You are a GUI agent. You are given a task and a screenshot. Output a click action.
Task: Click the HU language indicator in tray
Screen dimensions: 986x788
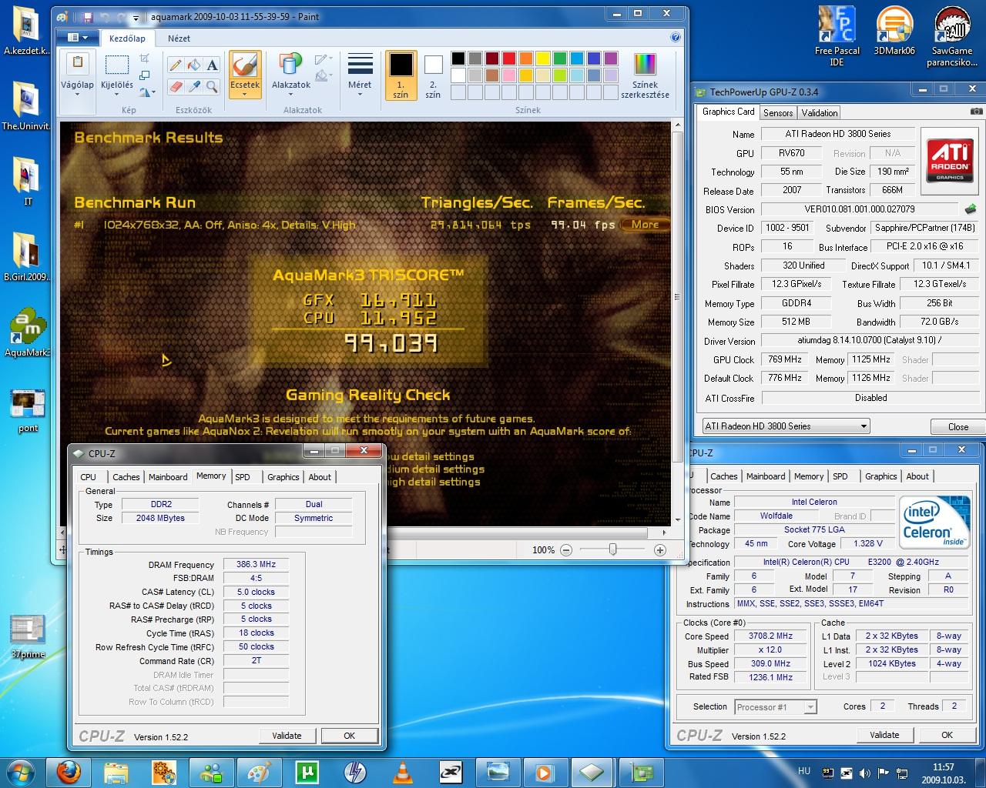coord(804,770)
